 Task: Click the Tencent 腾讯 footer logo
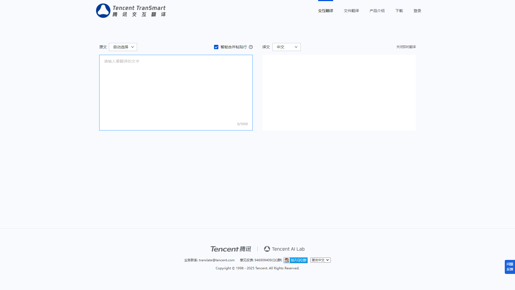click(231, 249)
